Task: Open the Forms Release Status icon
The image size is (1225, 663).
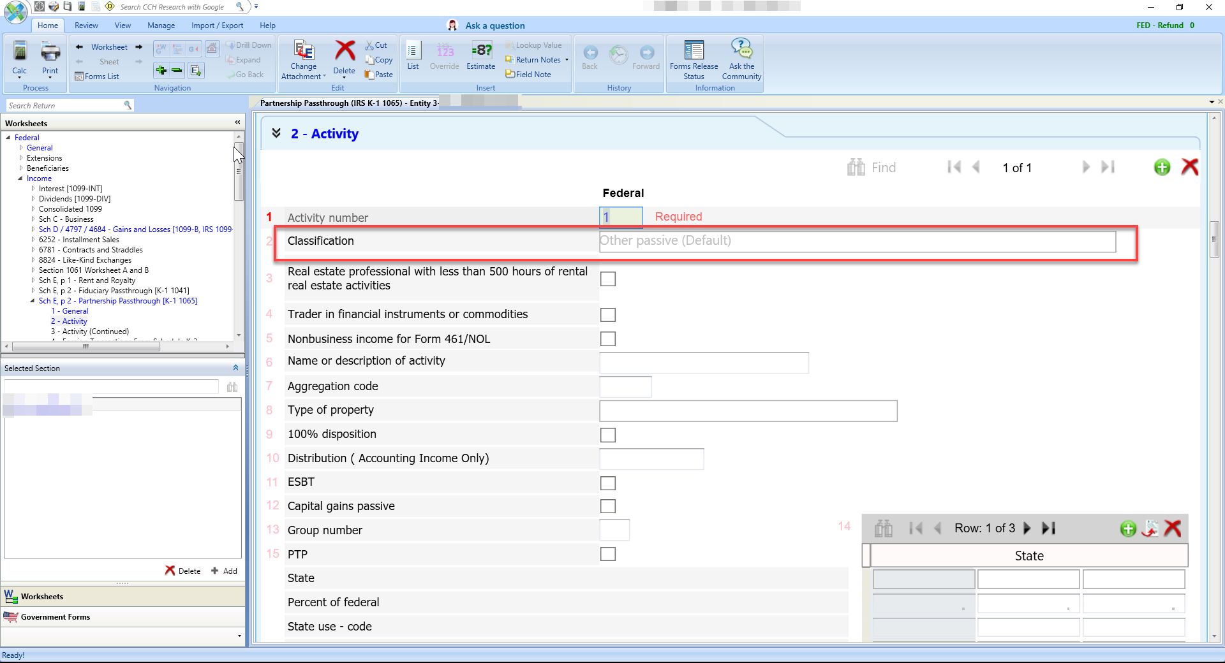Action: pyautogui.click(x=694, y=51)
